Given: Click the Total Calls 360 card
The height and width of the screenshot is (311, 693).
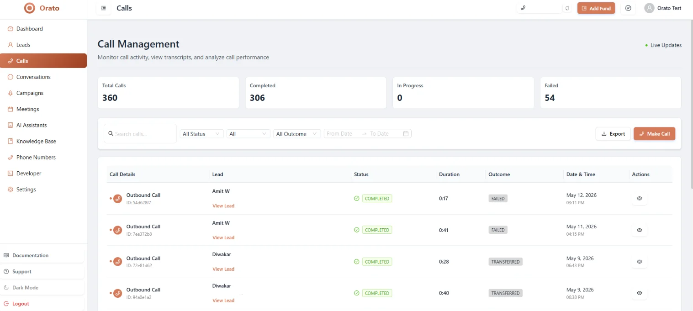Looking at the screenshot, I should 168,93.
